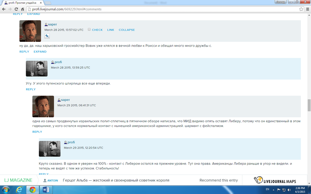Screen dimensions: 311x194
Task: Open profi's profile from March 28 username
Action: pyautogui.click(x=58, y=62)
